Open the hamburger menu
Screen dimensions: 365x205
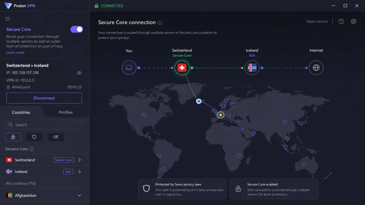8,19
